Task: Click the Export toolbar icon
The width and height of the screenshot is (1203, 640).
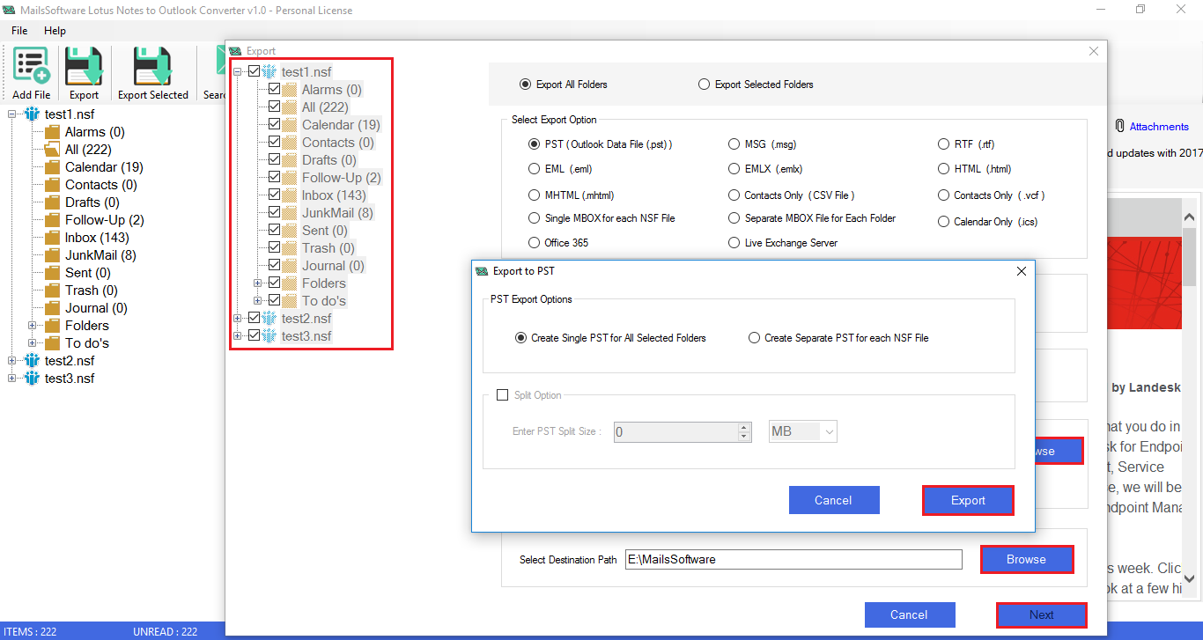Action: (x=85, y=67)
